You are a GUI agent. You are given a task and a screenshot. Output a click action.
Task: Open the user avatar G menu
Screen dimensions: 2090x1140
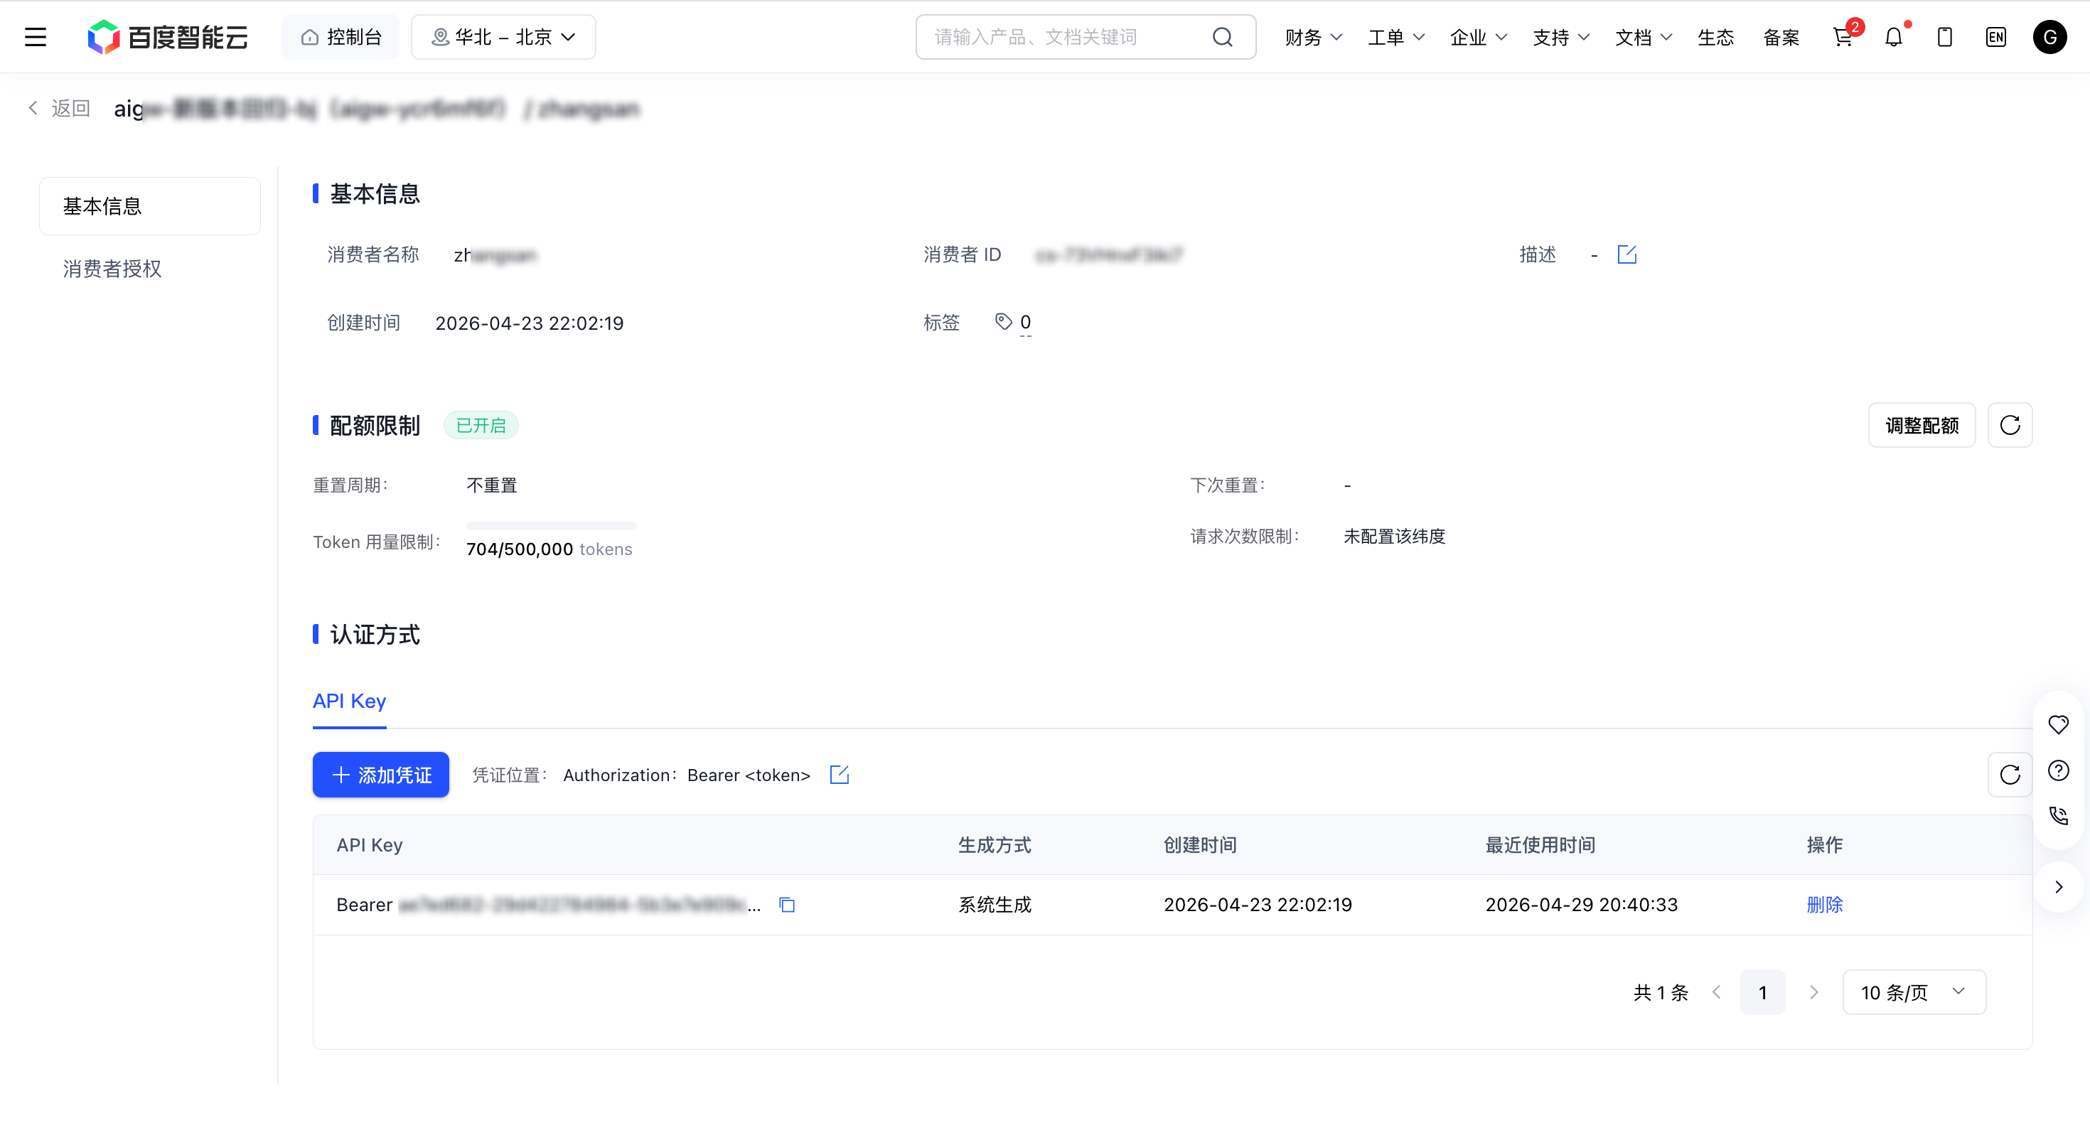[2049, 36]
